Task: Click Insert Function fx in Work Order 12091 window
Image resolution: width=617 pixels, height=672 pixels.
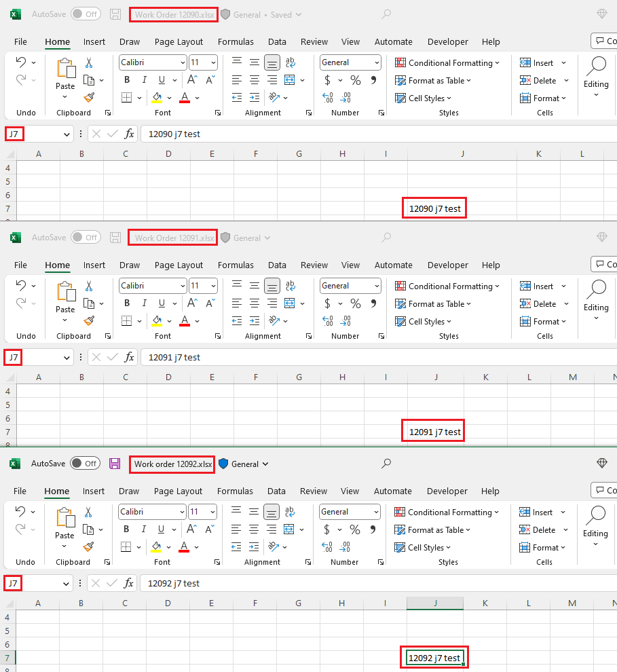Action: (x=129, y=357)
